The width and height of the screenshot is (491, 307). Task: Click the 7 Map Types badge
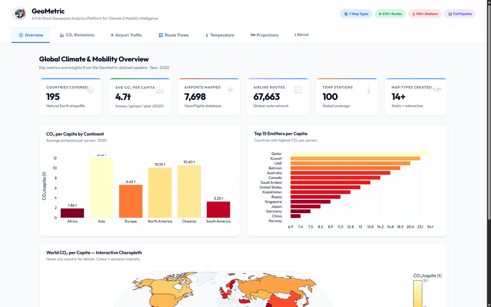(356, 14)
